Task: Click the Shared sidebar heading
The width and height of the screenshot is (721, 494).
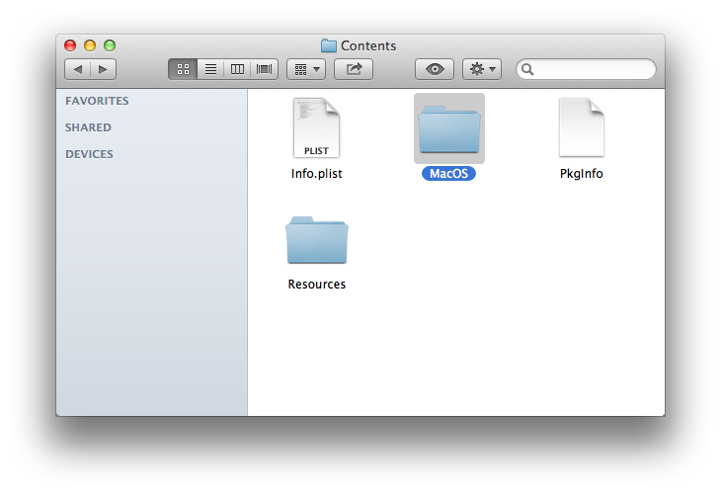Action: 88,127
